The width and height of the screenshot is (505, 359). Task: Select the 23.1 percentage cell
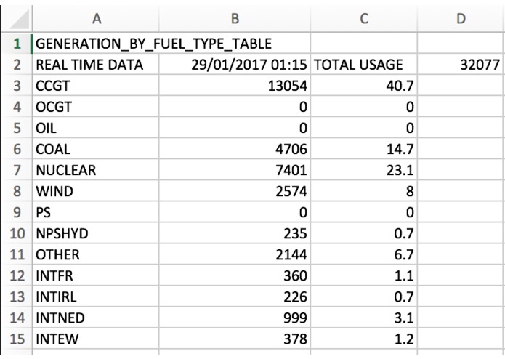click(x=364, y=170)
